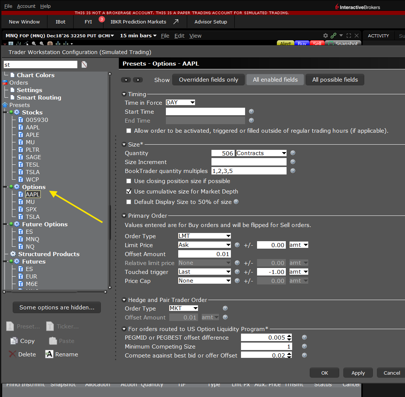Click the maximize chart window brackets icon
Image resolution: width=405 pixels, height=397 pixels.
[x=349, y=35]
